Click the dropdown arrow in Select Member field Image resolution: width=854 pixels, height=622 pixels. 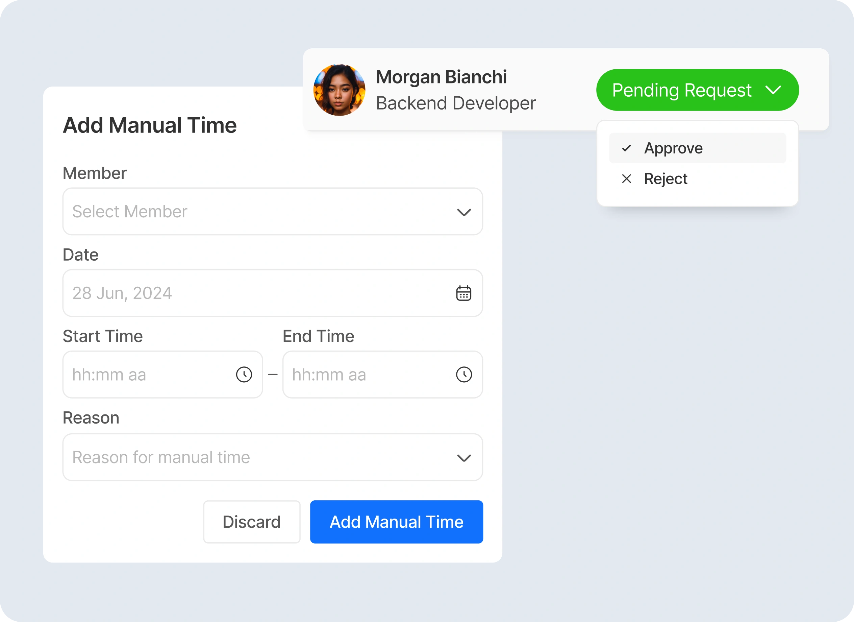pos(464,212)
